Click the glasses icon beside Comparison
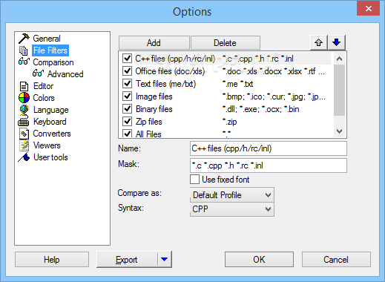Image resolution: width=385 pixels, height=282 pixels. click(24, 61)
